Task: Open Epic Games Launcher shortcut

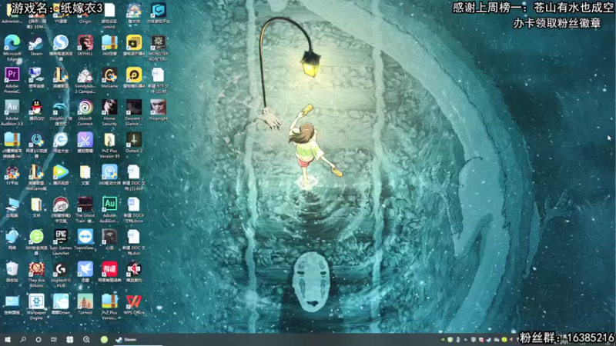Action: [x=61, y=242]
